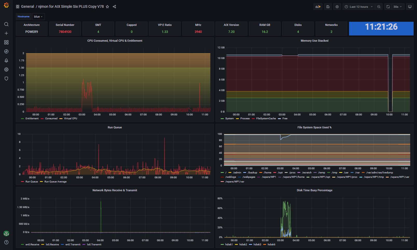Expand the 30s refresh interval dropdown
The width and height of the screenshot is (417, 250).
click(x=398, y=7)
